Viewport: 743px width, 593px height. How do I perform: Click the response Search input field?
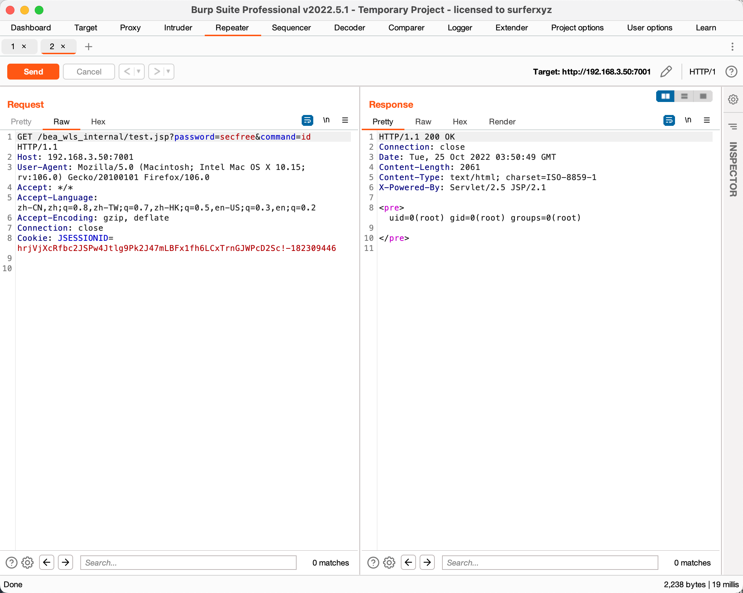point(549,563)
